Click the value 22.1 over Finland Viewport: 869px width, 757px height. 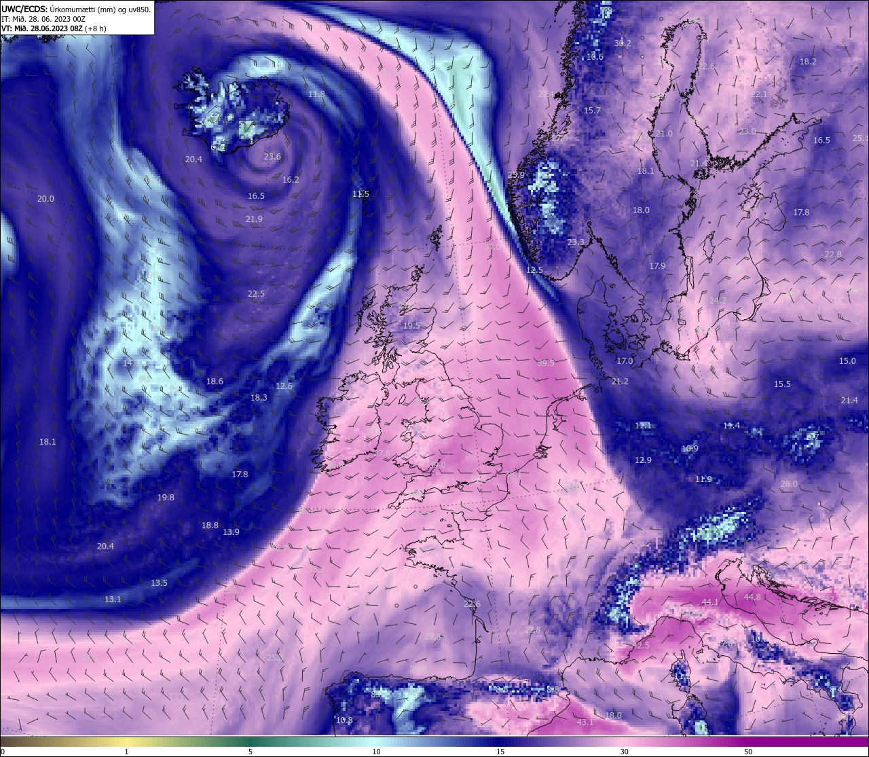point(759,94)
